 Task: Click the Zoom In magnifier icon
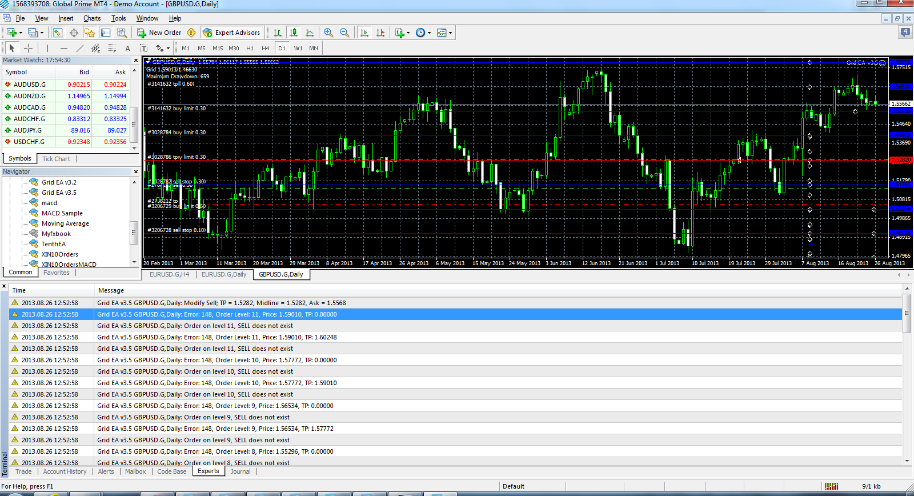pyautogui.click(x=328, y=33)
